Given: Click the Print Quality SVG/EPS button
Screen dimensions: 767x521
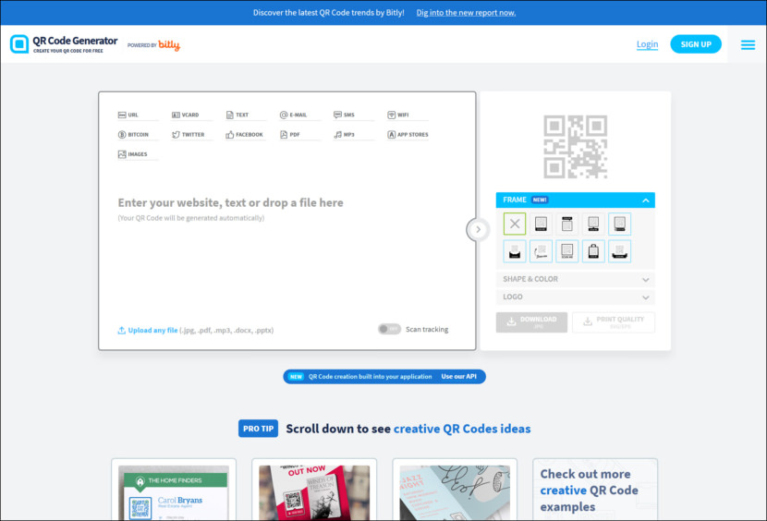Looking at the screenshot, I should tap(614, 322).
